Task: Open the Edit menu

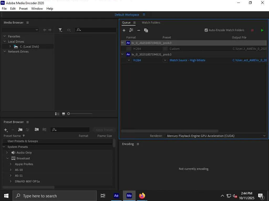Action: pyautogui.click(x=13, y=9)
